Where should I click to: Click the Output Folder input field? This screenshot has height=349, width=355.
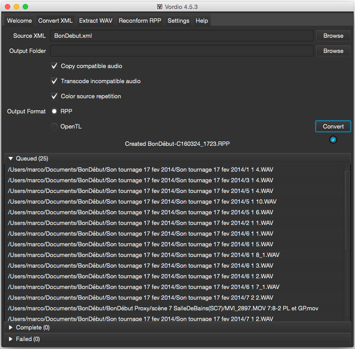coord(182,51)
